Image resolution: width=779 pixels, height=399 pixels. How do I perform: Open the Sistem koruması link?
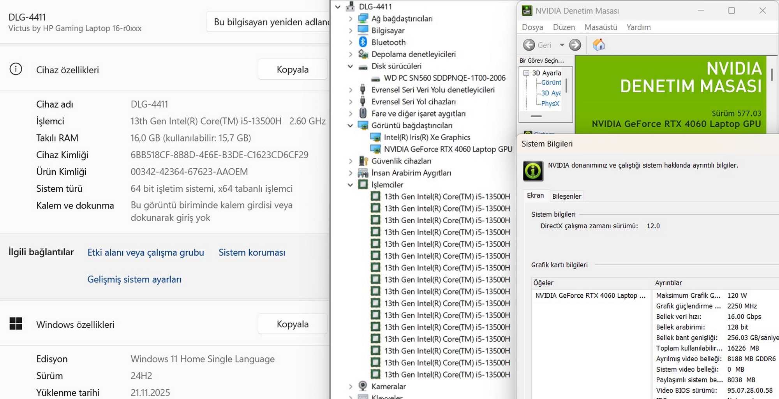click(252, 252)
